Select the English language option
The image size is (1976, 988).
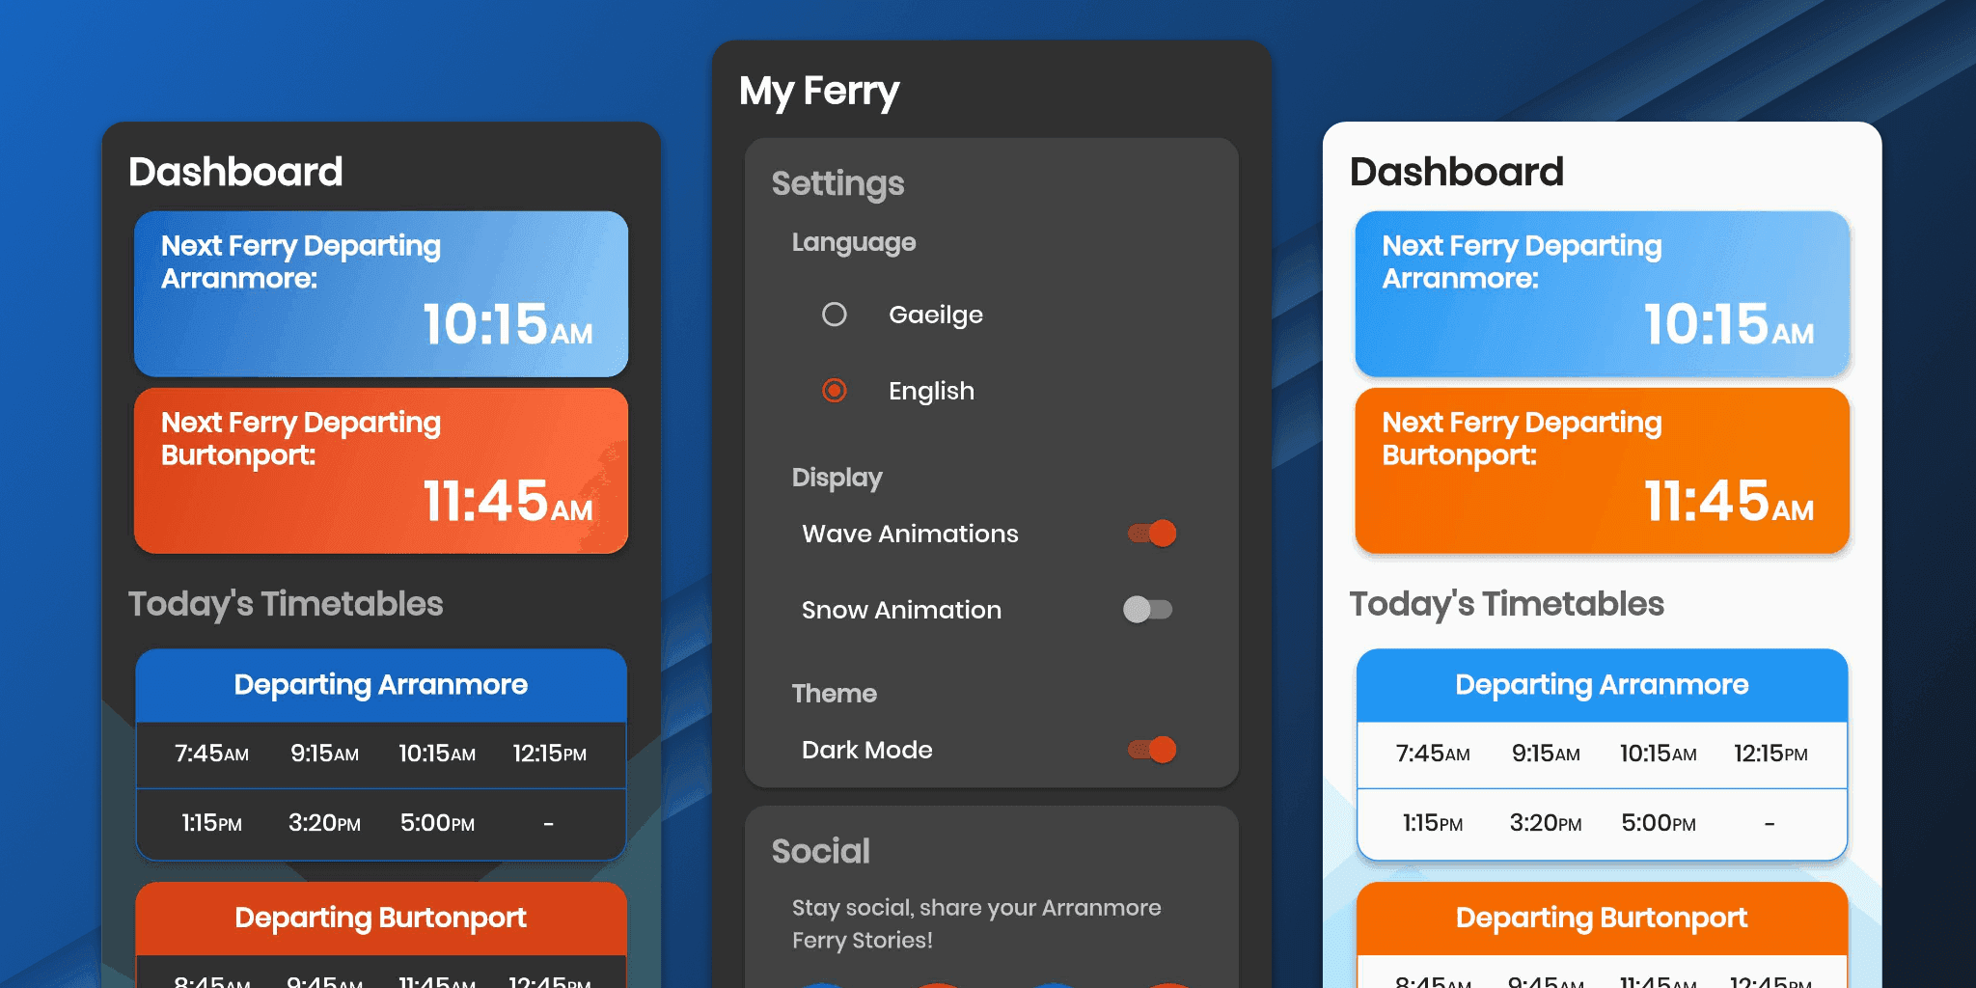point(835,391)
